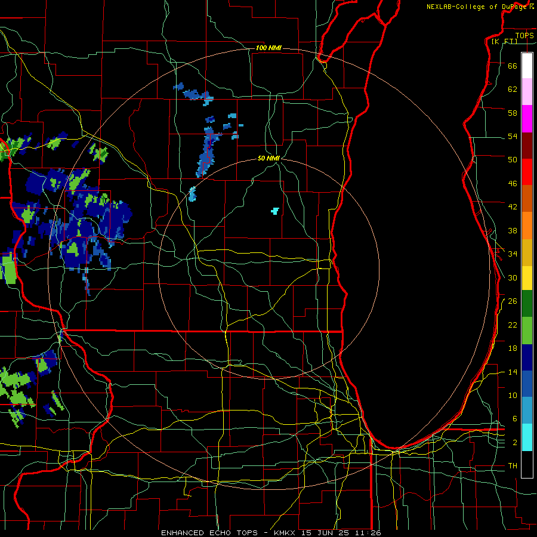Click the '10' legend value
The image size is (537, 537).
[513, 396]
